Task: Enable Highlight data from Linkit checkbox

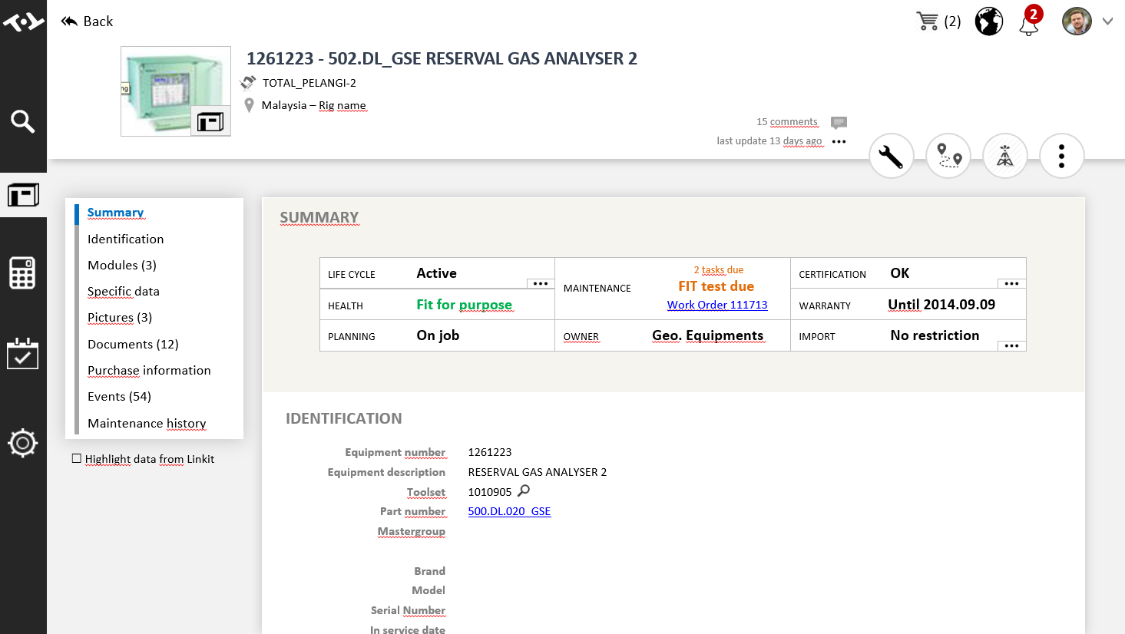Action: coord(77,458)
